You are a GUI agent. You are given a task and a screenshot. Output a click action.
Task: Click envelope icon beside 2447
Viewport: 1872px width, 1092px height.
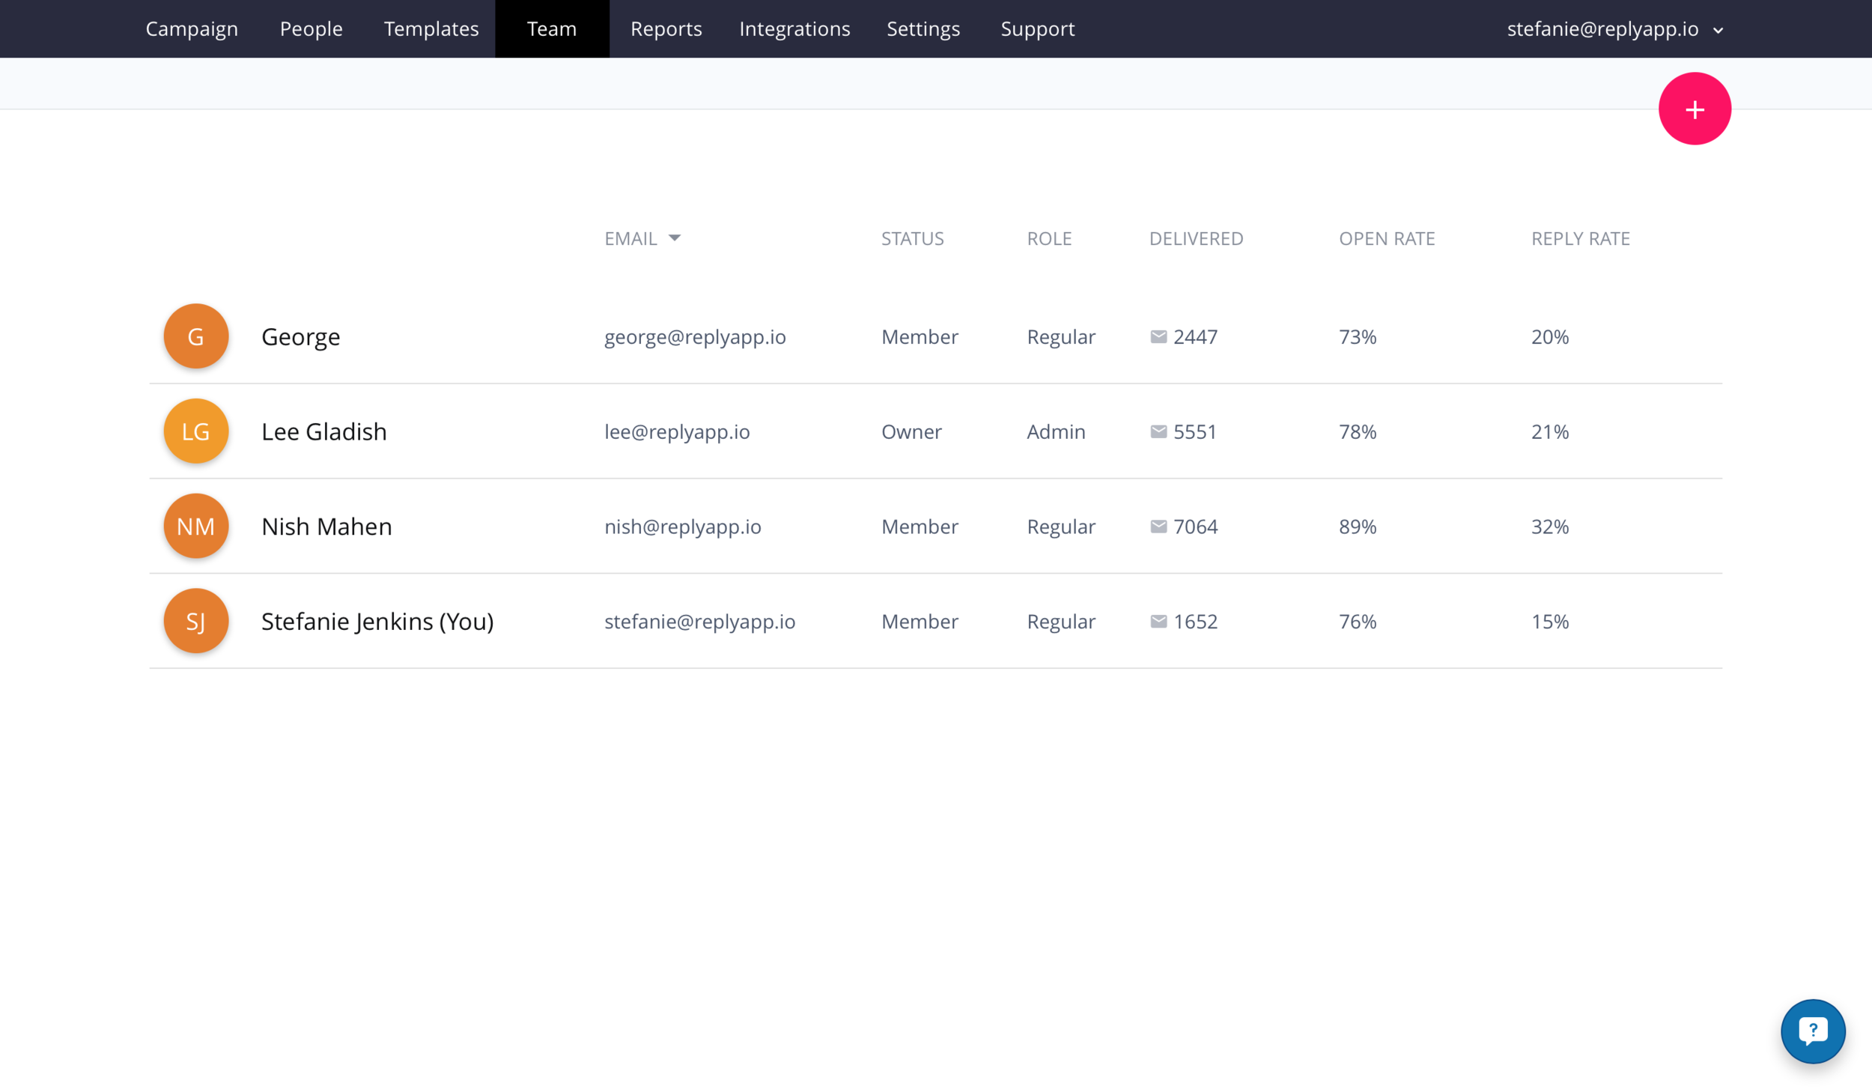tap(1158, 337)
